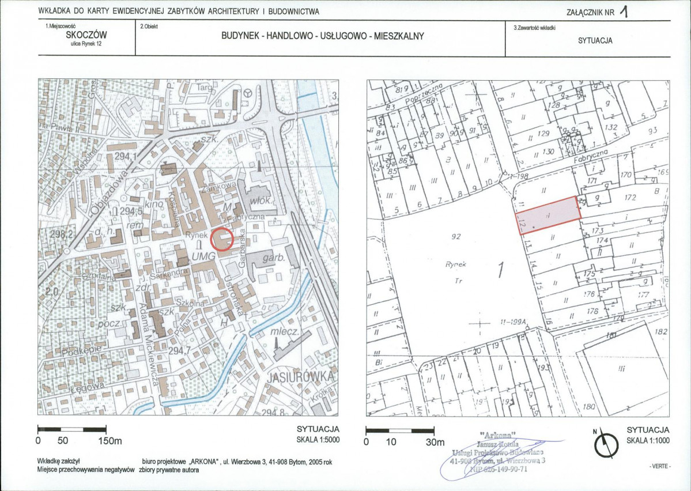Click the UMG label on the town map
The image size is (691, 491).
coord(203,255)
